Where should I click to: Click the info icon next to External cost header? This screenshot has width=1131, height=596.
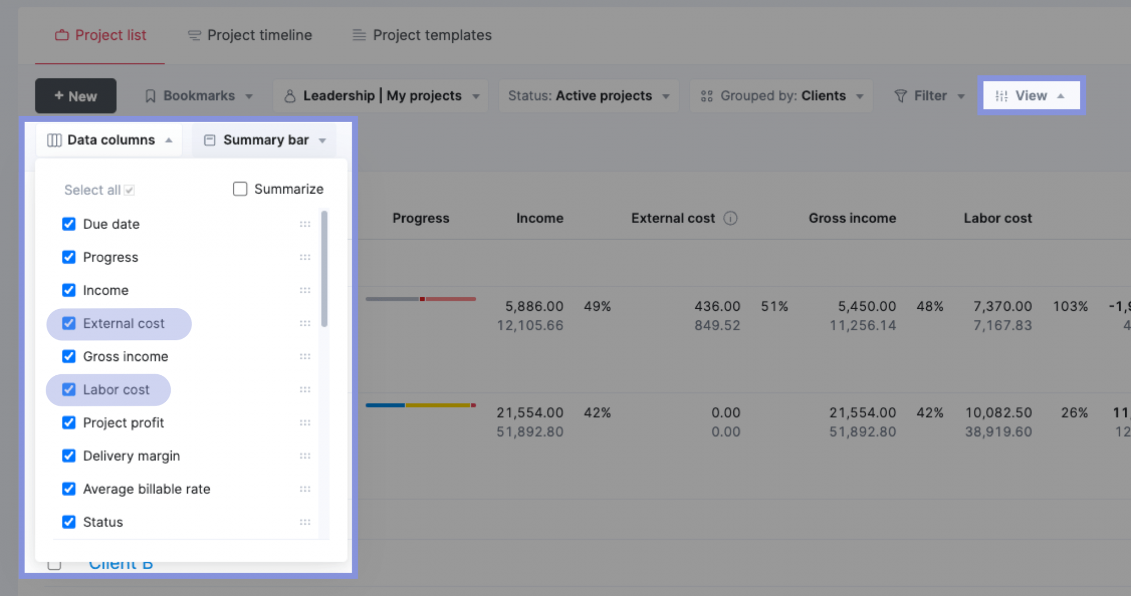(x=731, y=218)
